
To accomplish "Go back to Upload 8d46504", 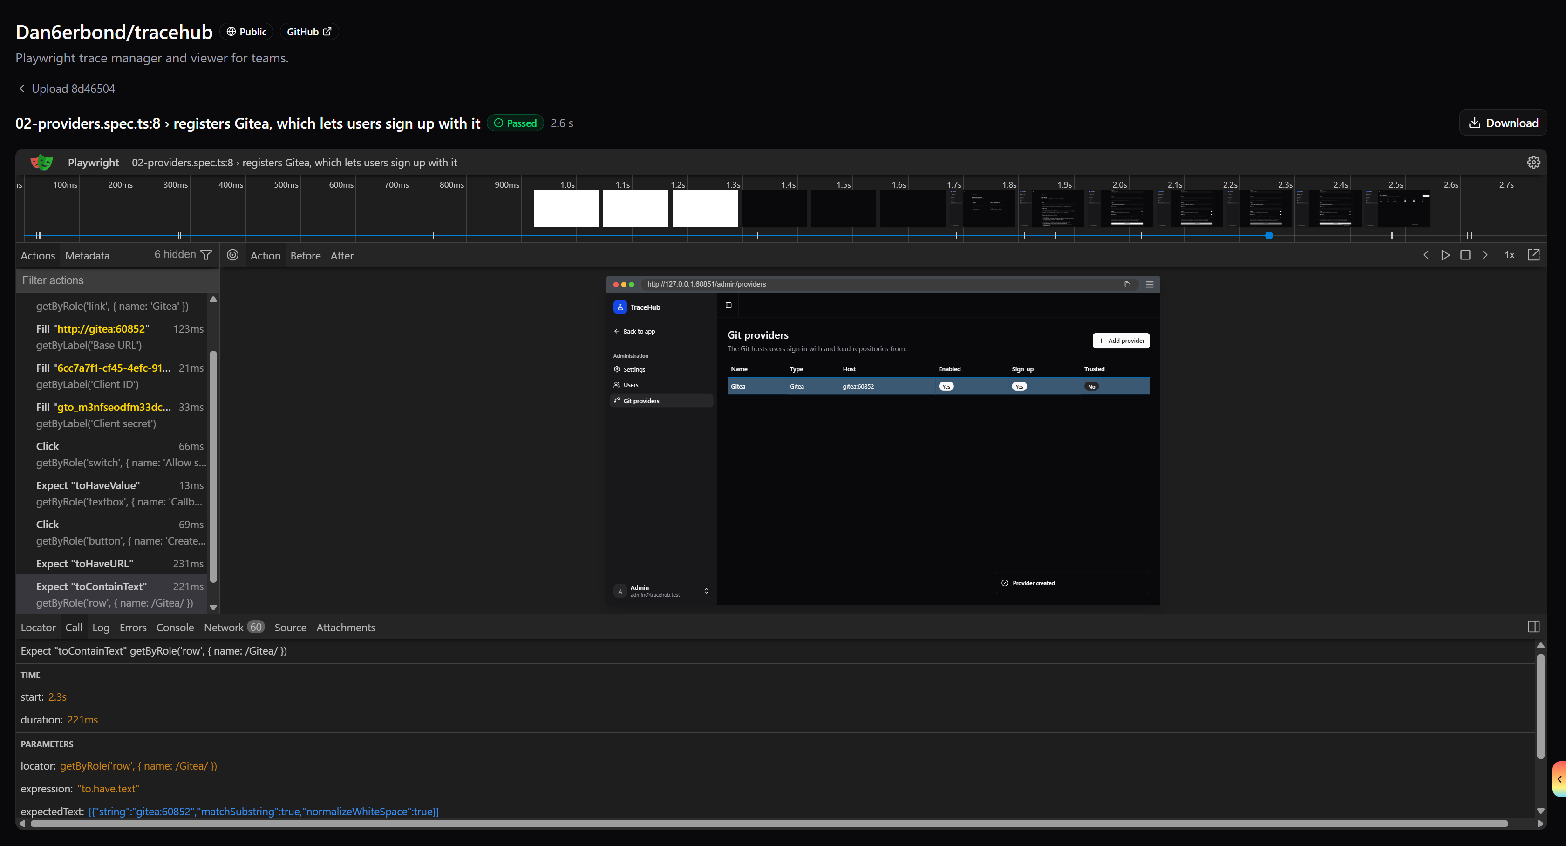I will 66,88.
